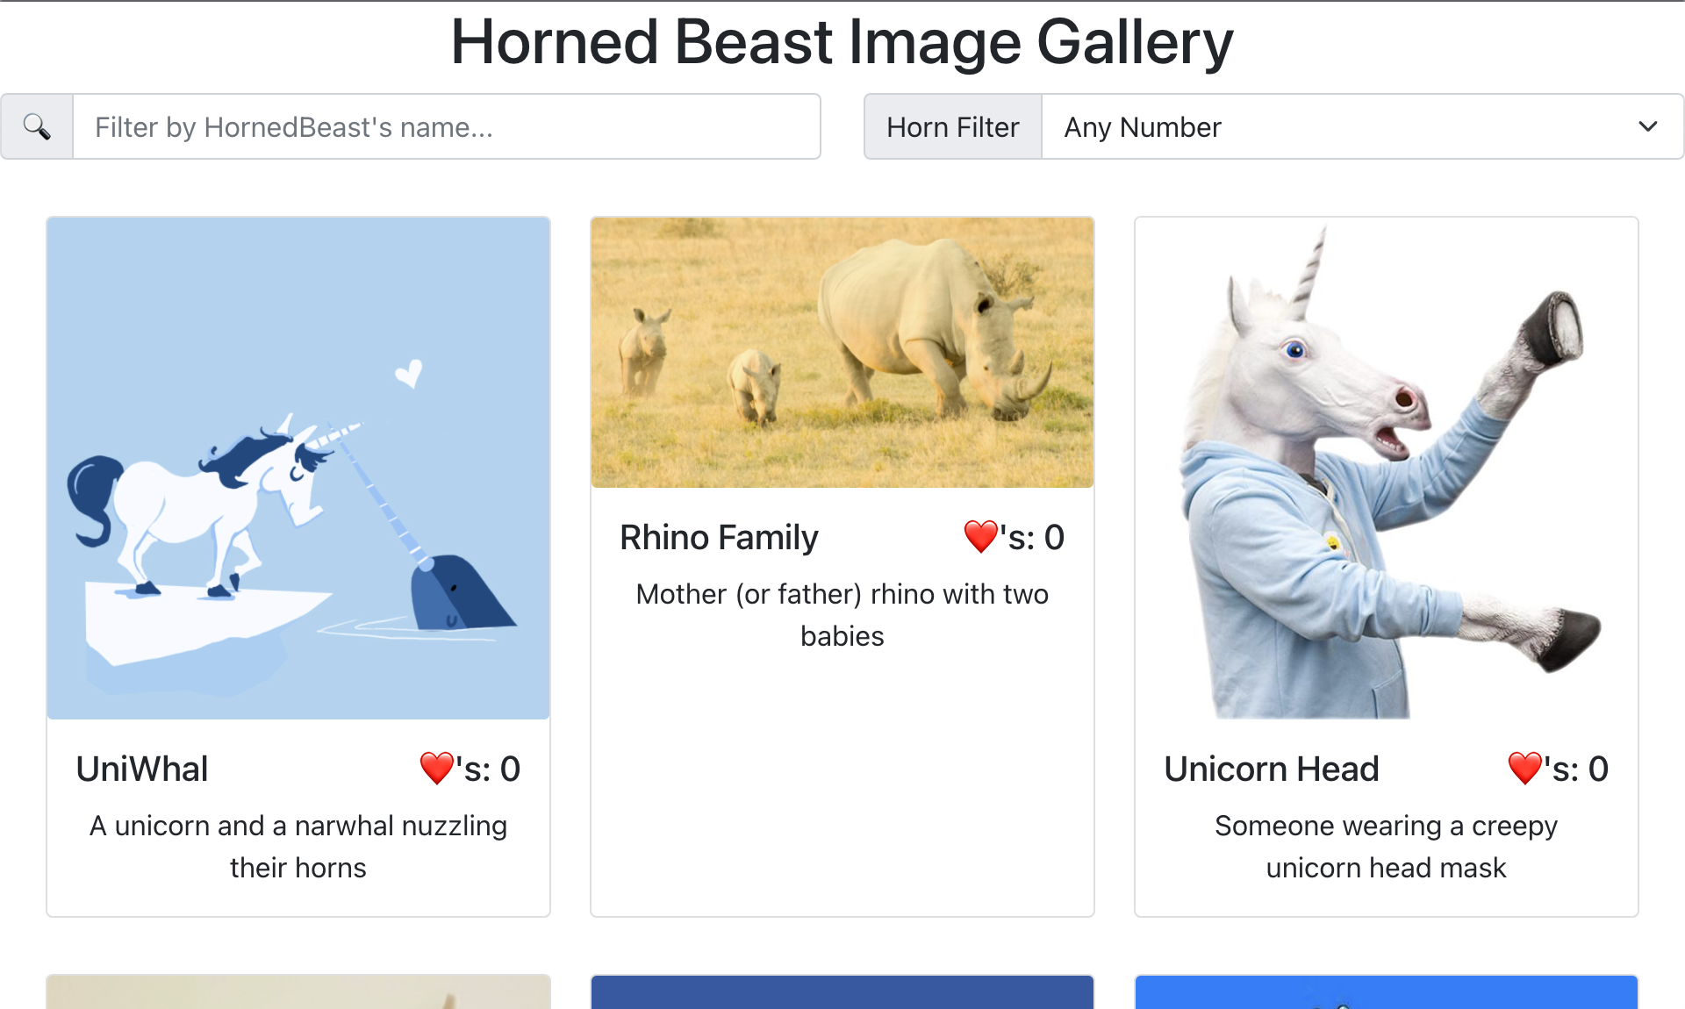1685x1009 pixels.
Task: Click the magnifying glass search icon
Action: click(37, 127)
